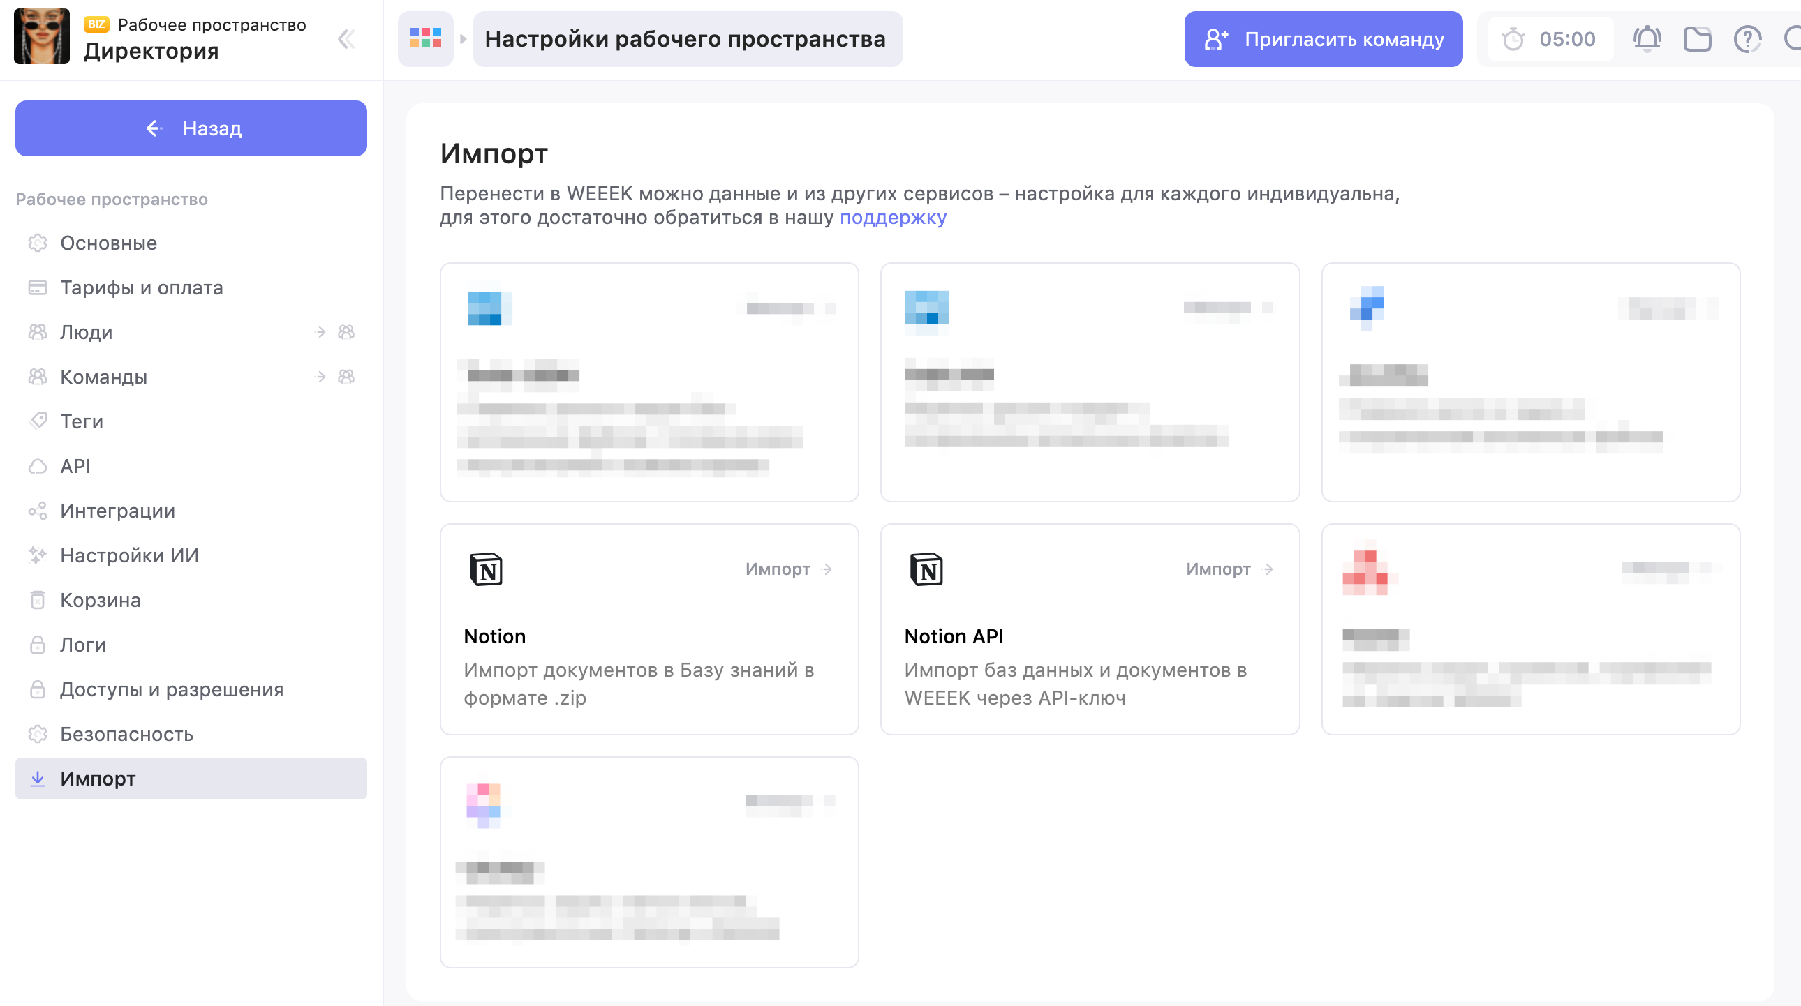Viewport: 1801px width, 1006px height.
Task: Click people icon right of Люди
Action: (x=347, y=333)
